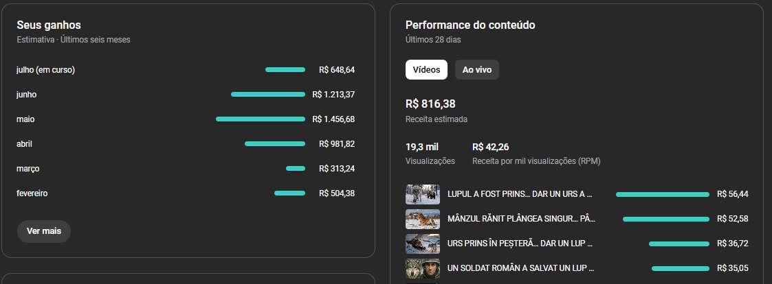
Task: Click the LUPUL A FOST PRINS video title
Action: point(520,194)
